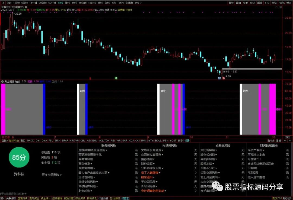Open 指标平台 on indicator bar

coord(14,141)
